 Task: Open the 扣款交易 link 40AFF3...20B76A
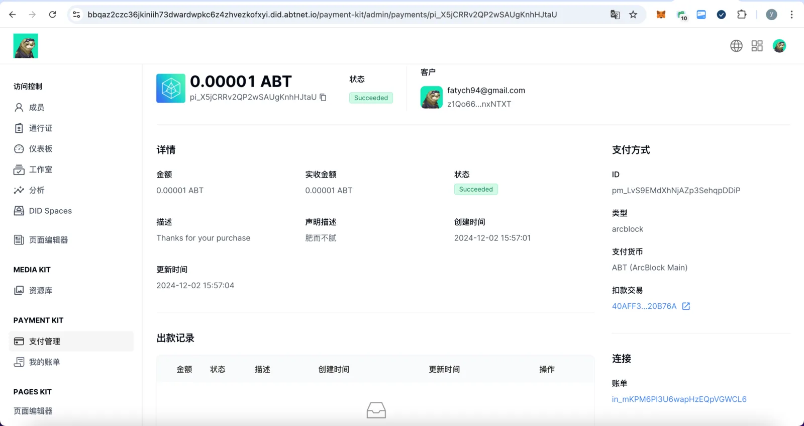[644, 306]
